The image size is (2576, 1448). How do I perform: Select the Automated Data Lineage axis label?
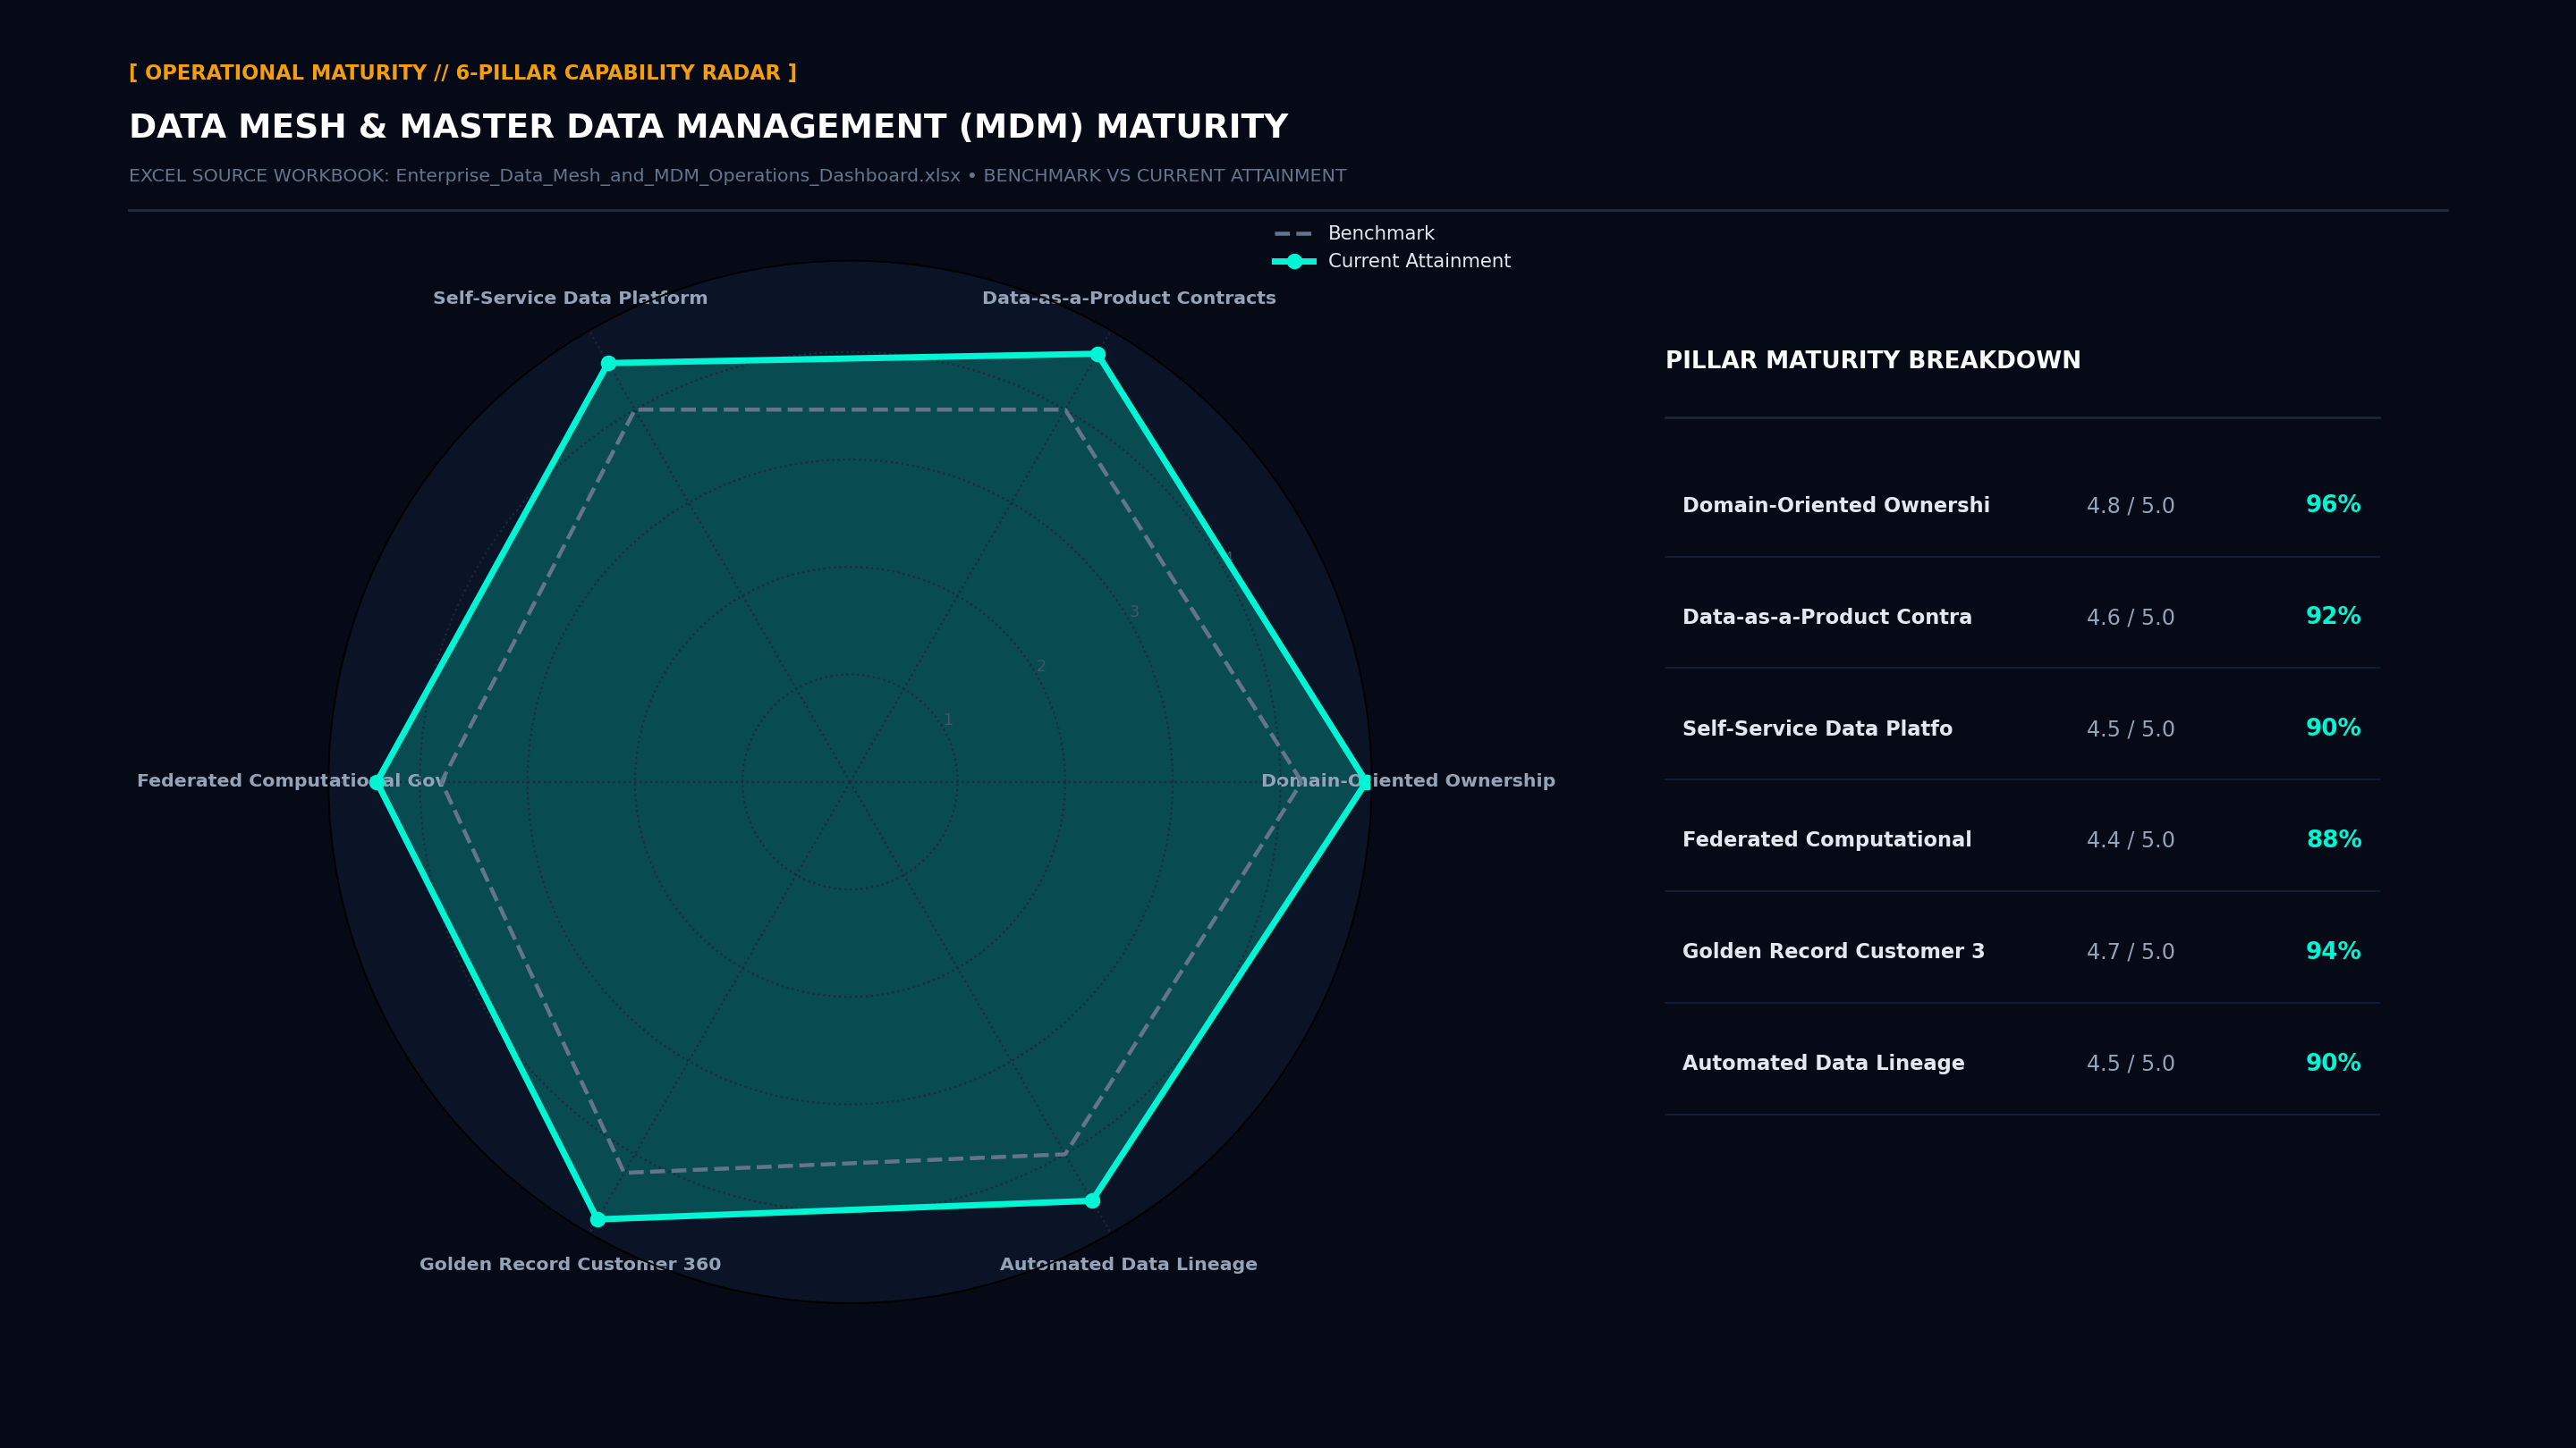click(x=1129, y=1265)
